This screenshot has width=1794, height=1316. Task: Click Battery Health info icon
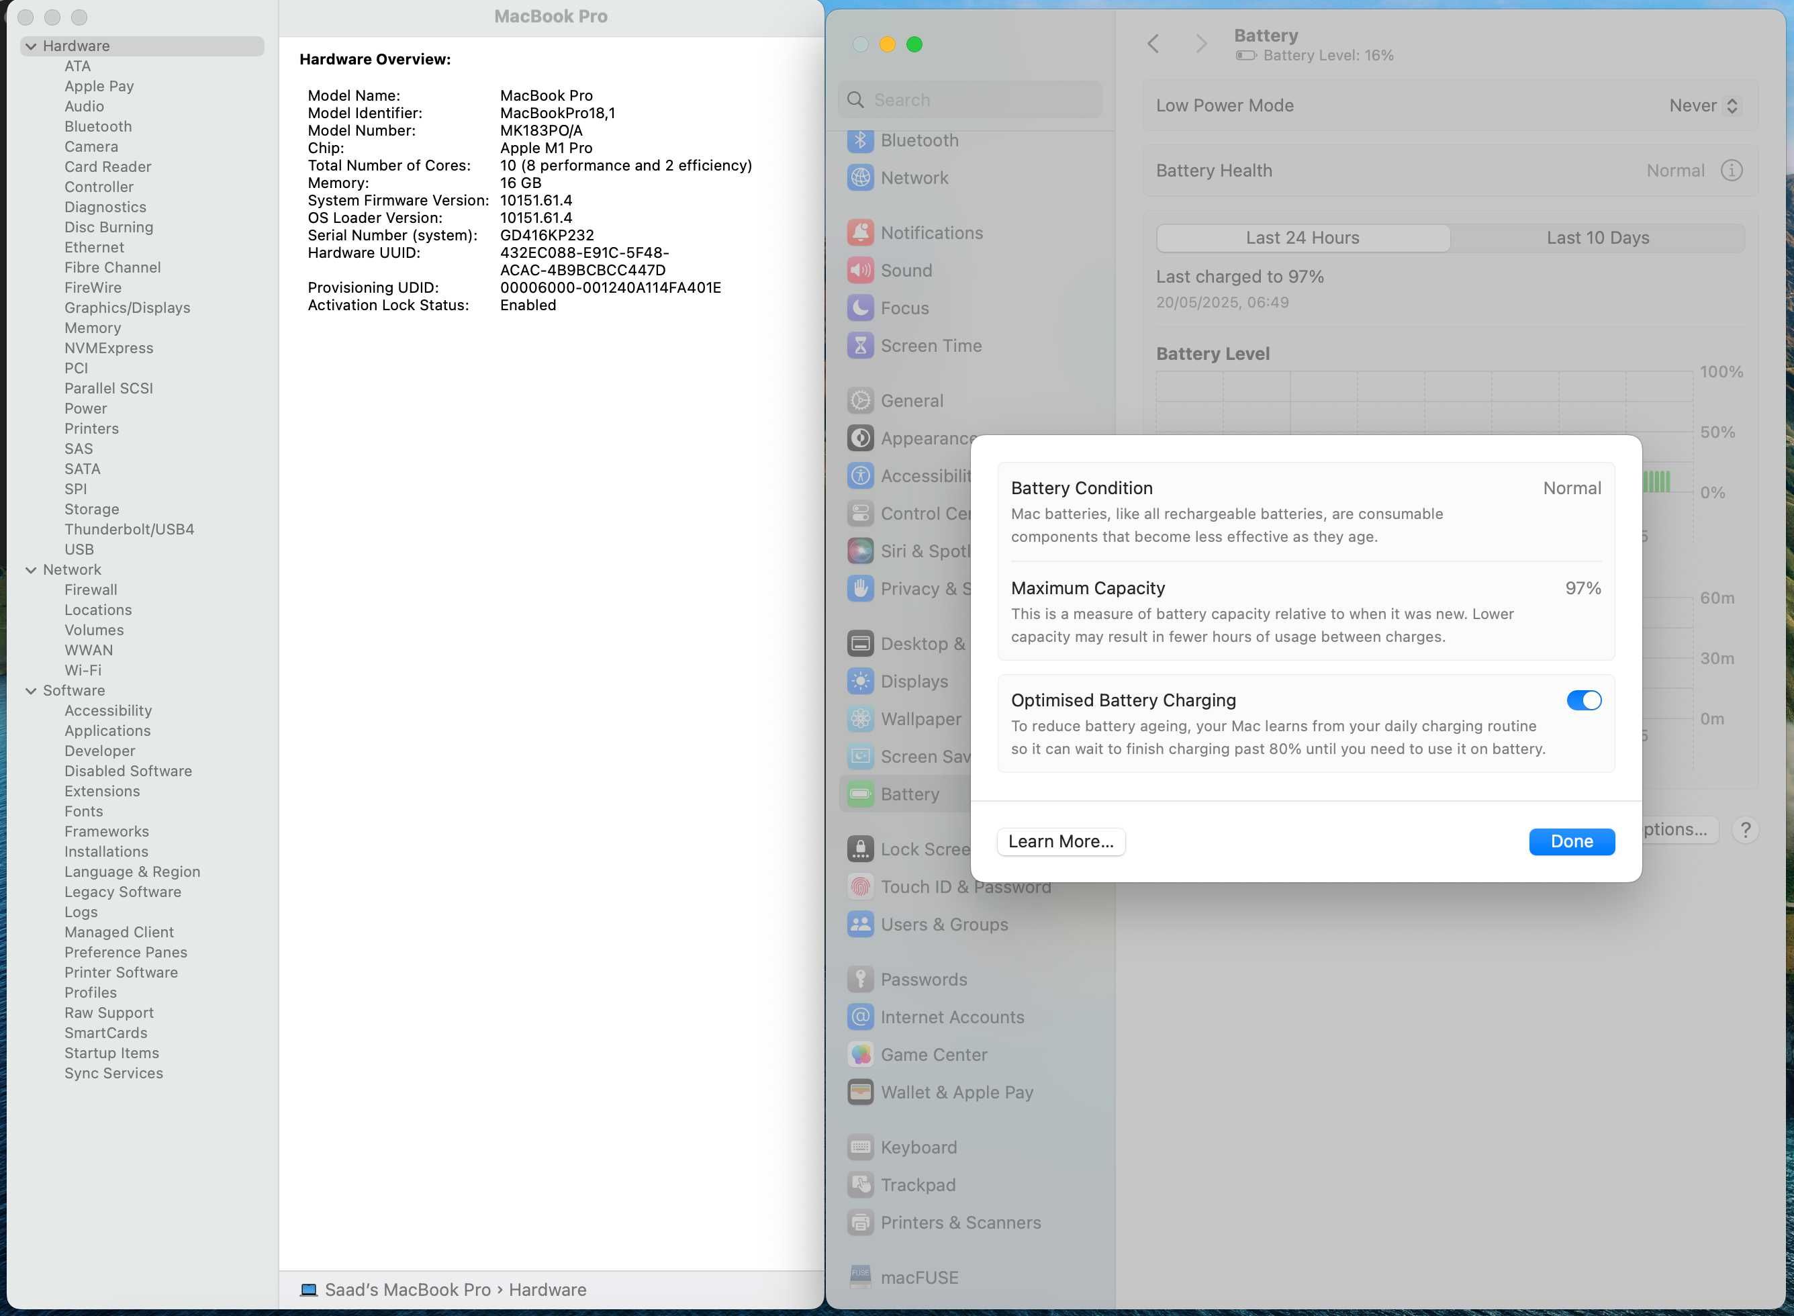1731,171
